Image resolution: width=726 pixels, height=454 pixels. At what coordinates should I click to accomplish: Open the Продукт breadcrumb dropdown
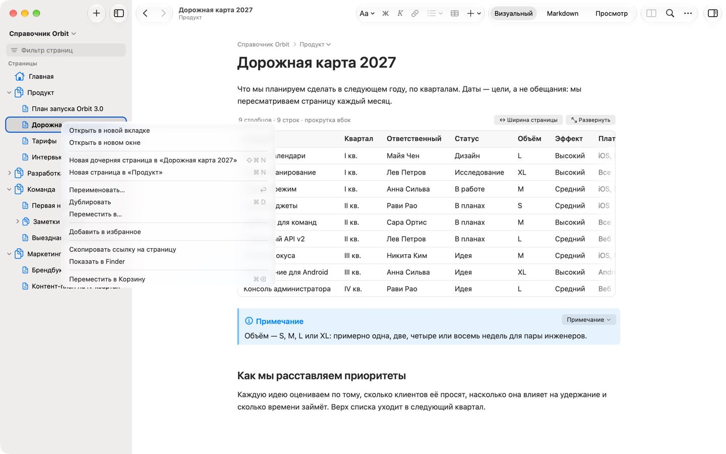point(315,44)
